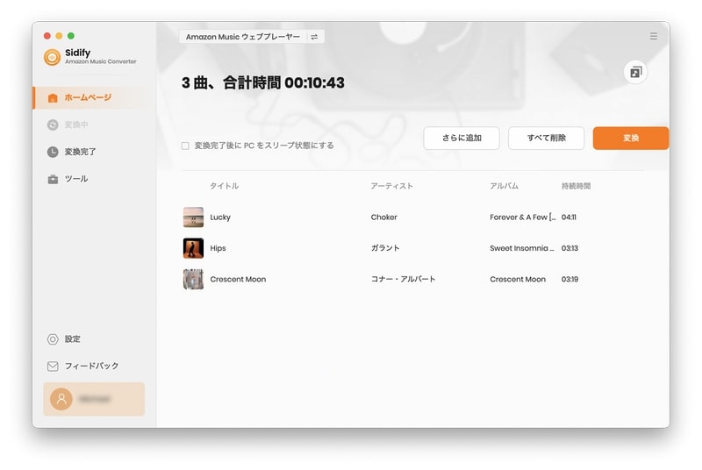The height and width of the screenshot is (470, 702).
Task: Click Crescent Moon in album column
Action: coord(518,279)
